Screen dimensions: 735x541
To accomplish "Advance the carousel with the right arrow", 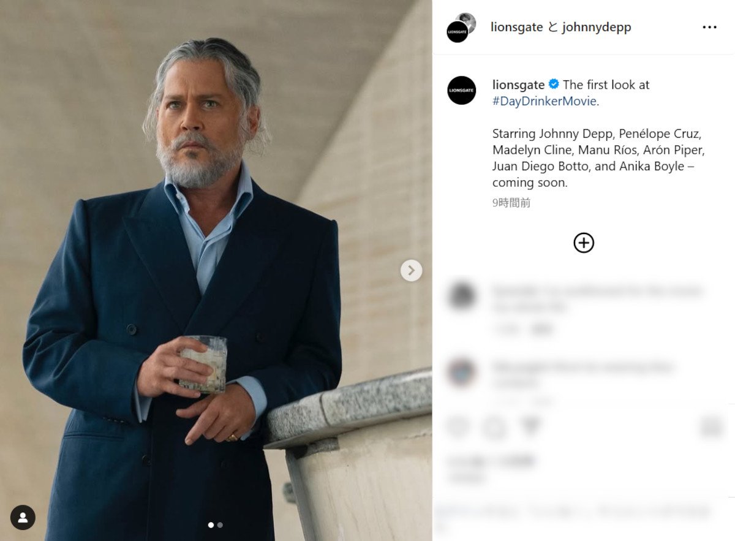I will [x=411, y=270].
